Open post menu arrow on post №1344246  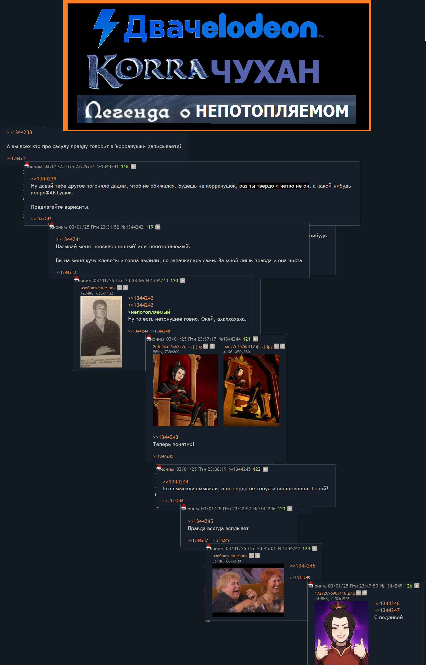[290, 509]
